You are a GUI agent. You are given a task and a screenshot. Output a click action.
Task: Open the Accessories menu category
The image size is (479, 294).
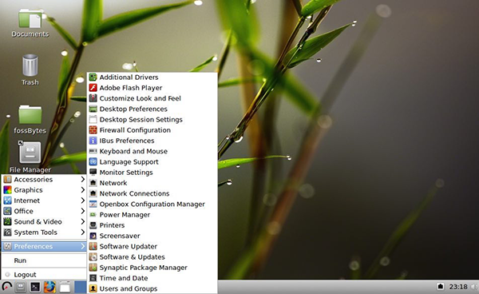(x=44, y=180)
